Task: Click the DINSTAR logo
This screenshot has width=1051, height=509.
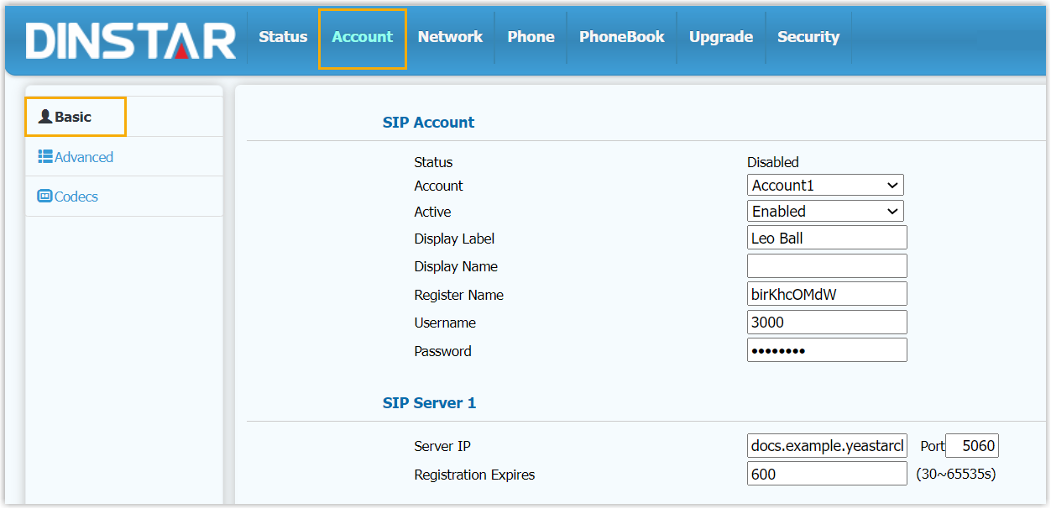Action: pos(130,39)
